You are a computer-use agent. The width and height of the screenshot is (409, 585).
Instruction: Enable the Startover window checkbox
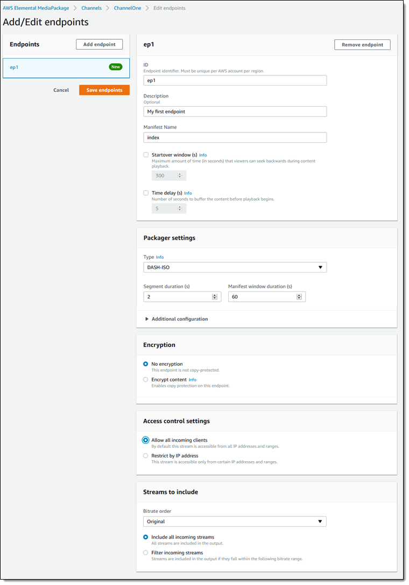pyautogui.click(x=146, y=155)
